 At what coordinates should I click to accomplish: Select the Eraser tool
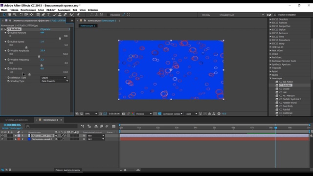coord(65,15)
